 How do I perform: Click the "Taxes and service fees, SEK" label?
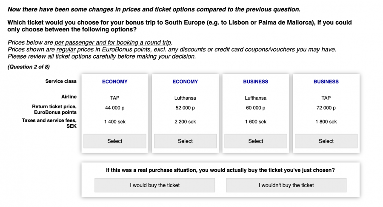click(x=49, y=123)
